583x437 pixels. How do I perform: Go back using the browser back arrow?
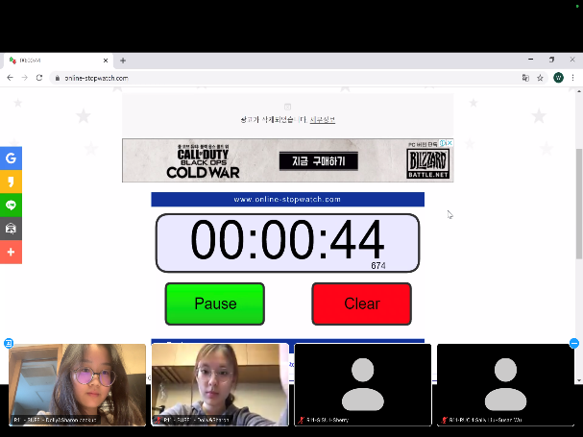click(11, 78)
